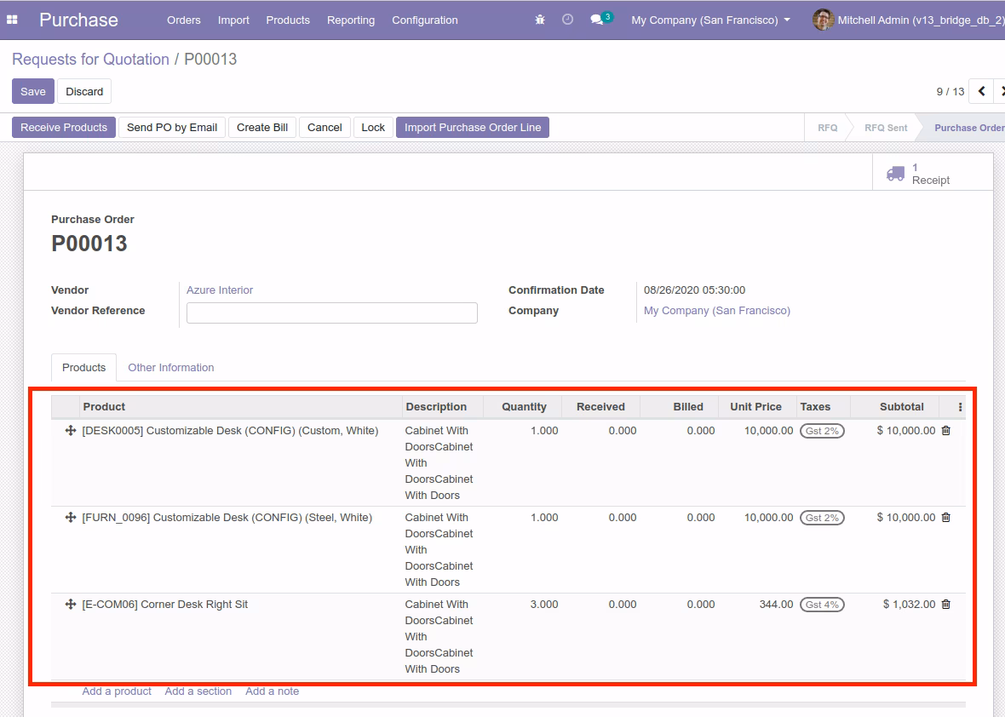Select [DESK0005] Customizable Desk product cell
The width and height of the screenshot is (1005, 717).
click(230, 431)
